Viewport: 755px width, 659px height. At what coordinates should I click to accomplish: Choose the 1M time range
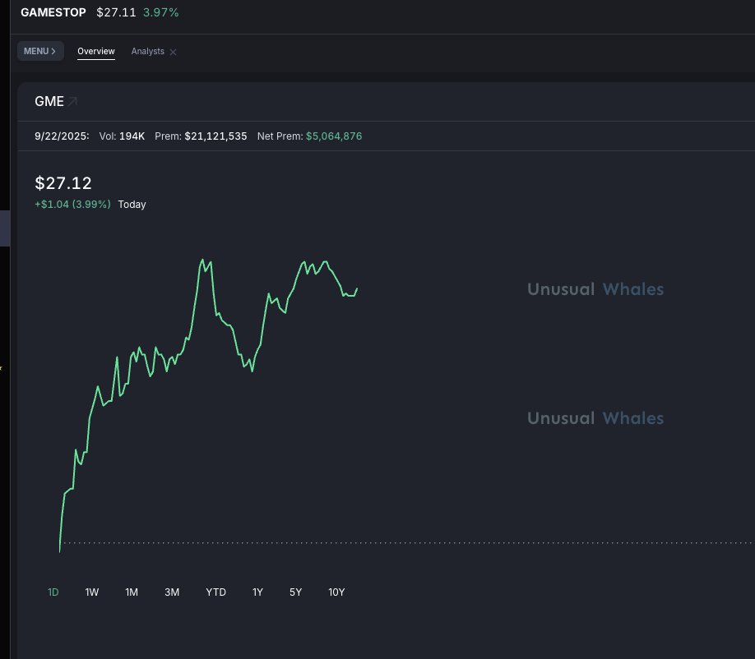tap(132, 592)
